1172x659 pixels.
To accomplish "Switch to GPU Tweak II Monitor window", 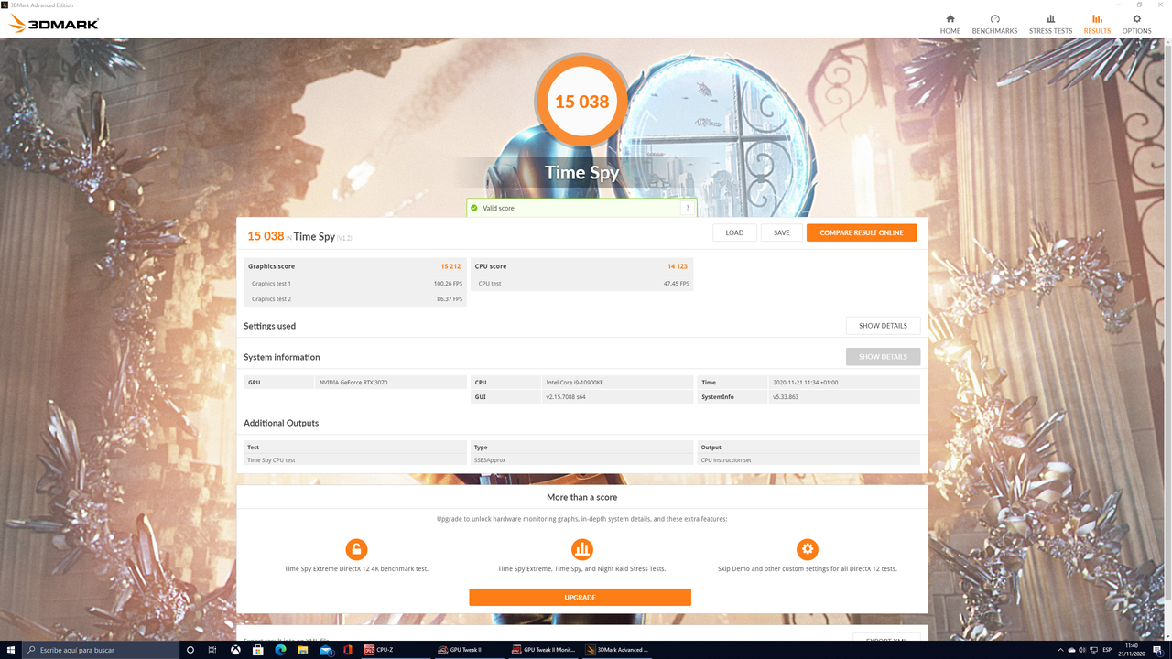I will (x=544, y=650).
